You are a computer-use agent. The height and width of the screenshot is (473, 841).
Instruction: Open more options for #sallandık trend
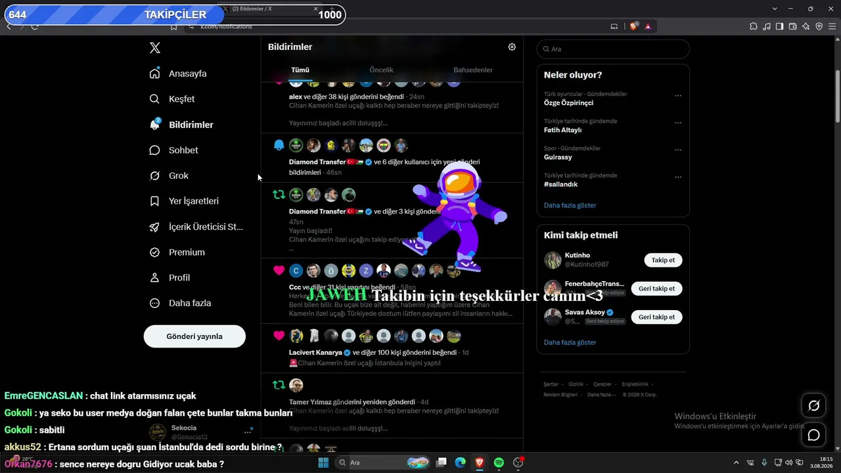tap(678, 177)
